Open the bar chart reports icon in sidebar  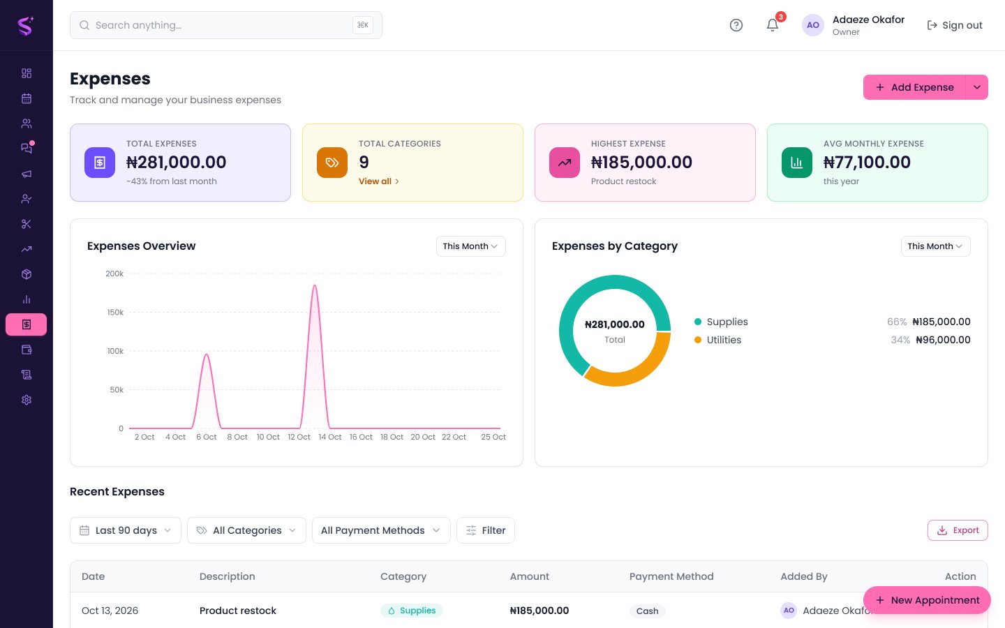point(27,299)
